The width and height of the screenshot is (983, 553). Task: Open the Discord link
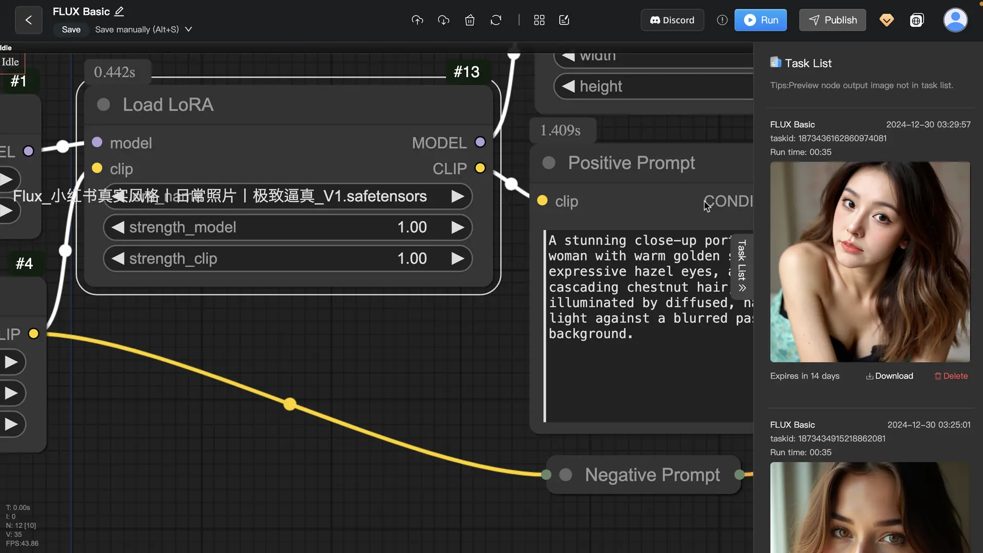pyautogui.click(x=672, y=20)
